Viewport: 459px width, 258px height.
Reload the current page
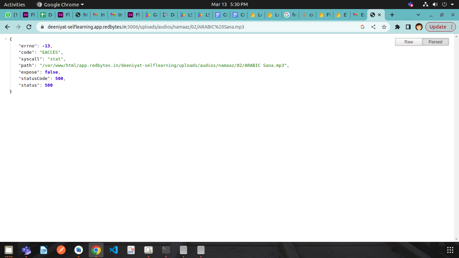coord(29,27)
